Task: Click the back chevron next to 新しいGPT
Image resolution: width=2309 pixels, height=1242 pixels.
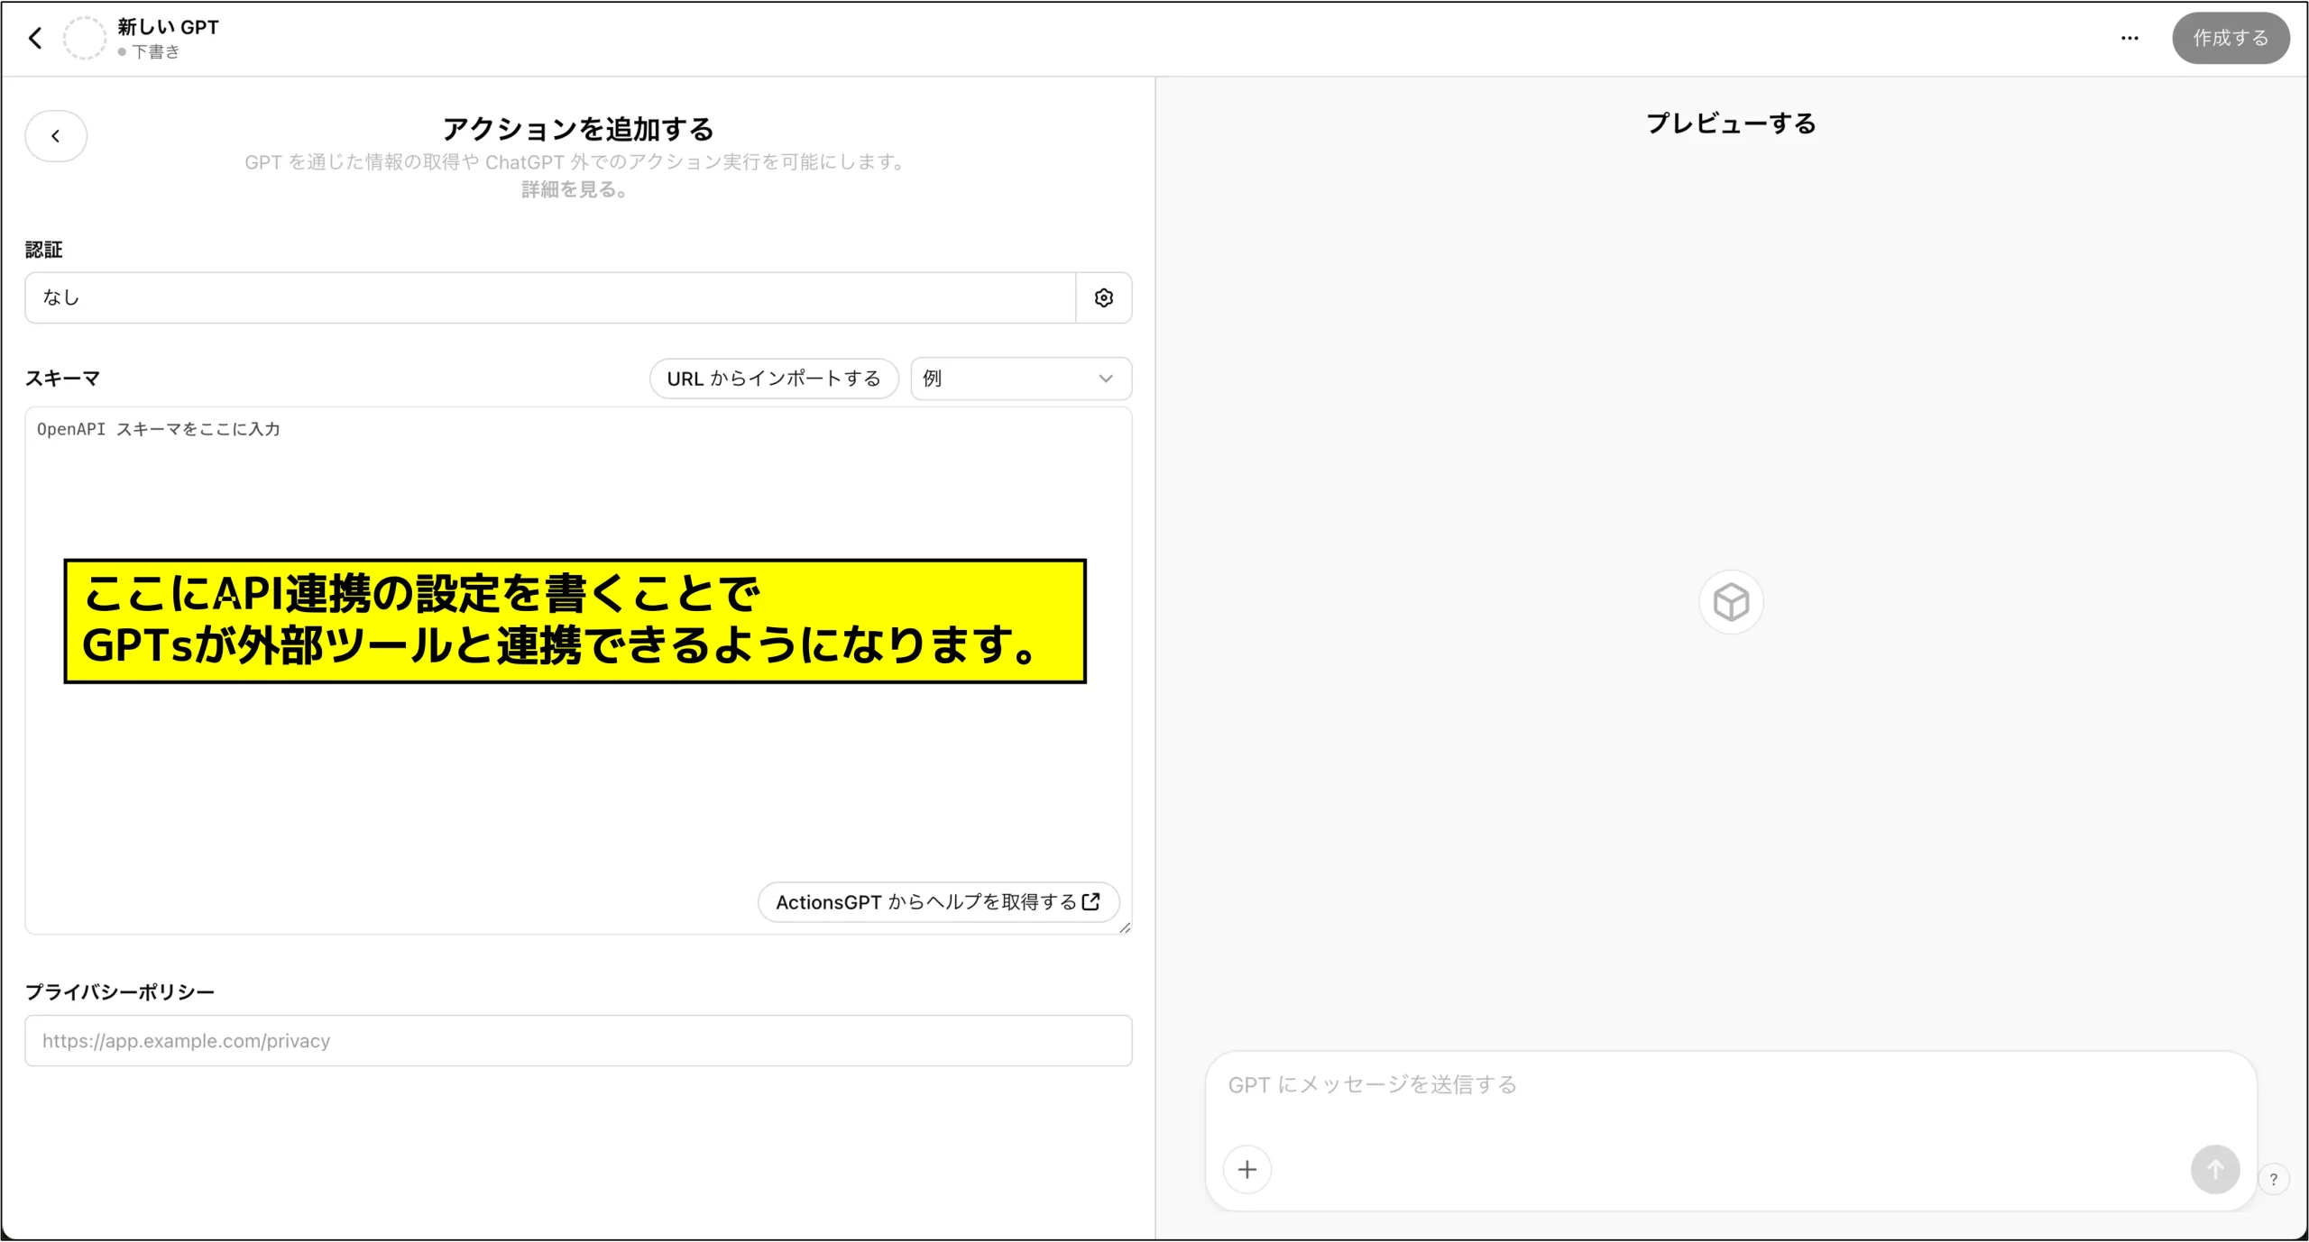Action: coord(35,38)
